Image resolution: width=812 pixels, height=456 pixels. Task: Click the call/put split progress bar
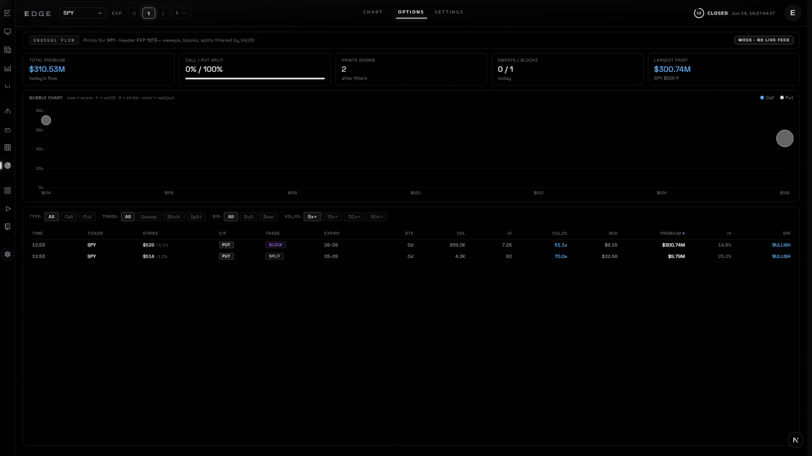255,79
